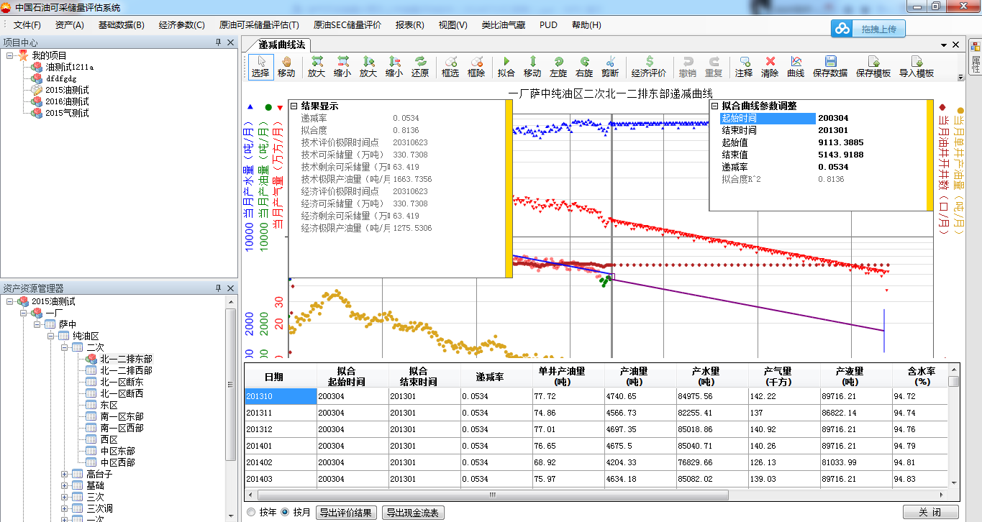Switch to the 递减曲线法 tab
The height and width of the screenshot is (522, 982).
click(x=281, y=45)
